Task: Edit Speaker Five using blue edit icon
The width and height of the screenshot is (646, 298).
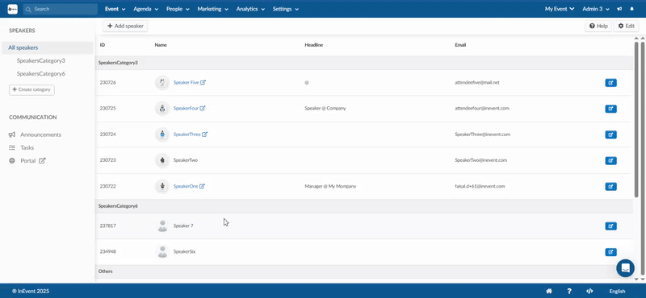Action: click(x=610, y=83)
